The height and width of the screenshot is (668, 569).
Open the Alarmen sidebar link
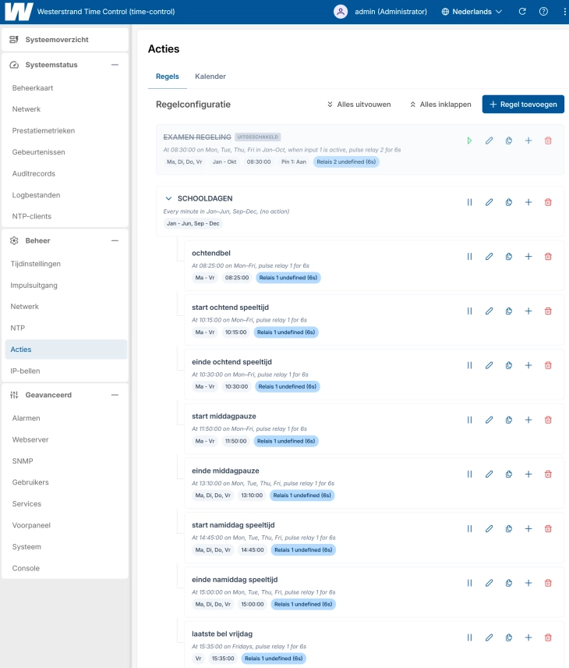[x=26, y=418]
